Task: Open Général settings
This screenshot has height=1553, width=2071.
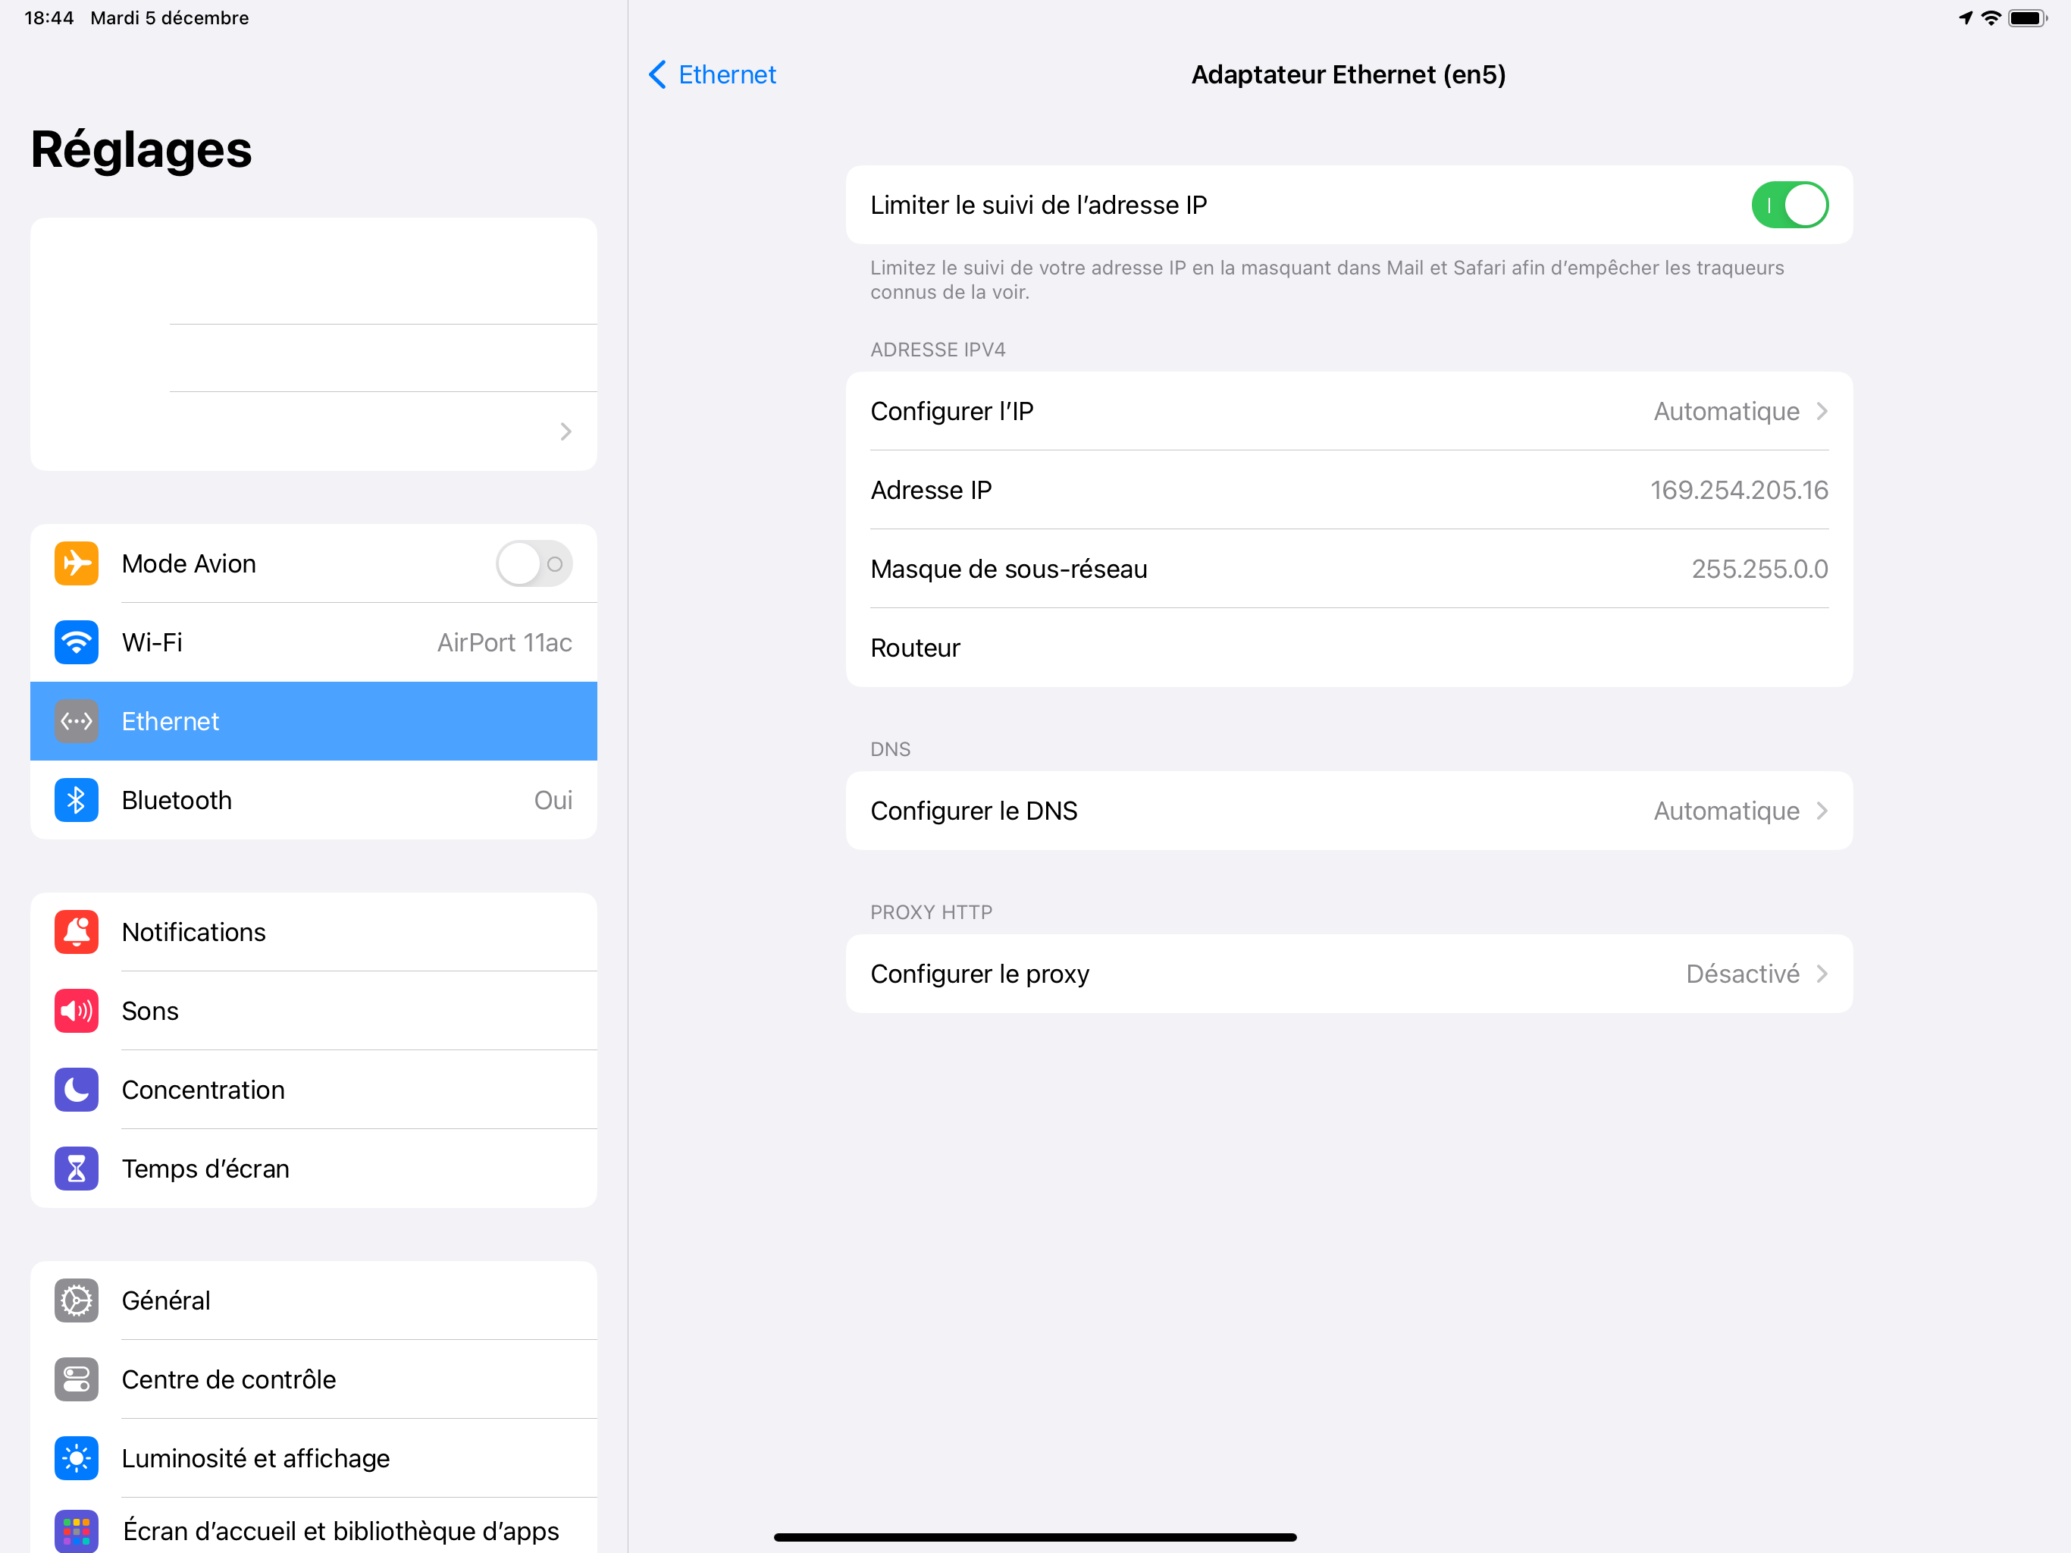Action: (314, 1300)
